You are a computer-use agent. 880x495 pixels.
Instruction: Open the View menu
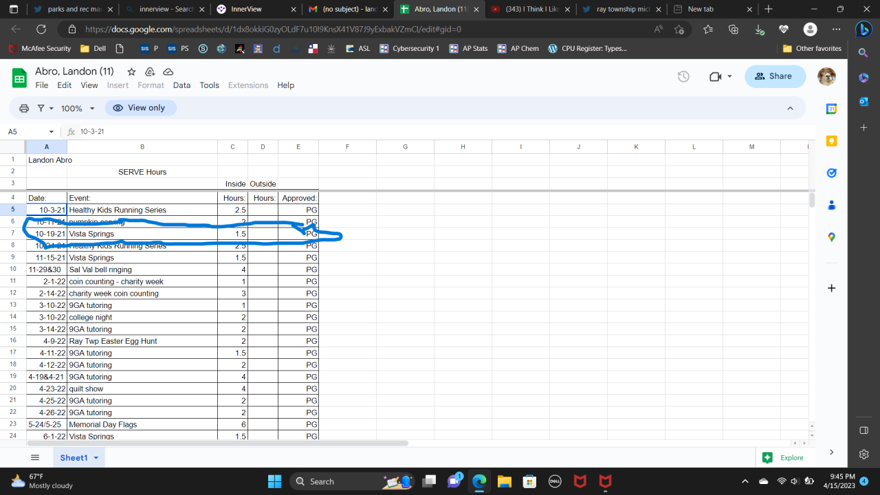[x=89, y=85]
